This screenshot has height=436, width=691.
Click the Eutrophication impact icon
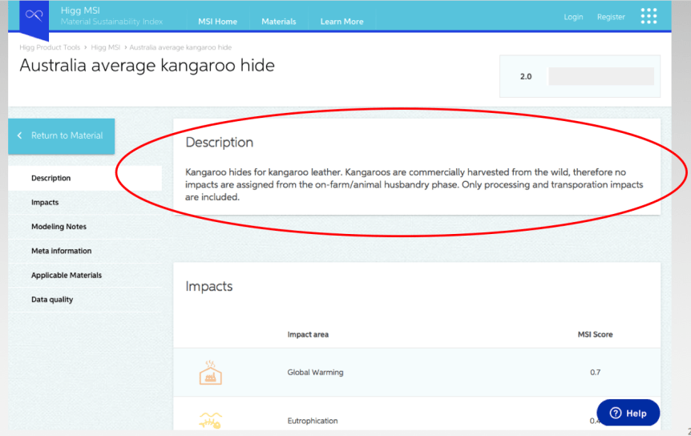tap(211, 420)
